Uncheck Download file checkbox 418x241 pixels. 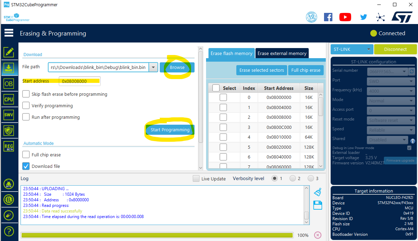26,166
